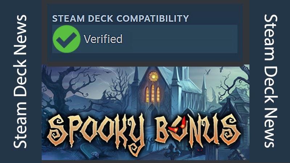This screenshot has height=163, width=290.
Task: Click the lit arched cathedral windows
Action: pyautogui.click(x=153, y=93)
